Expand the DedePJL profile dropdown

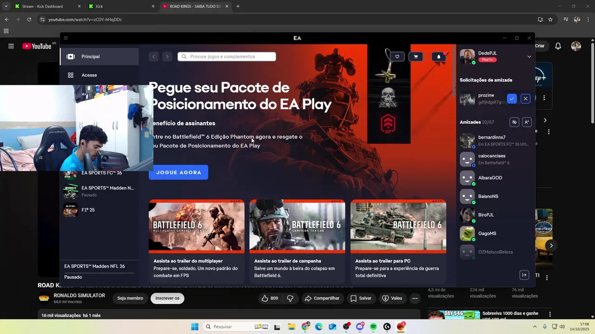point(529,57)
